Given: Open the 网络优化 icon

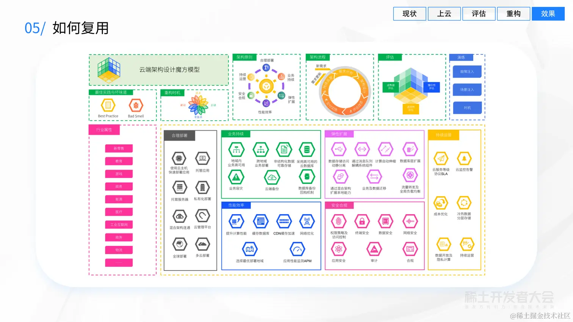Looking at the screenshot, I should (307, 221).
